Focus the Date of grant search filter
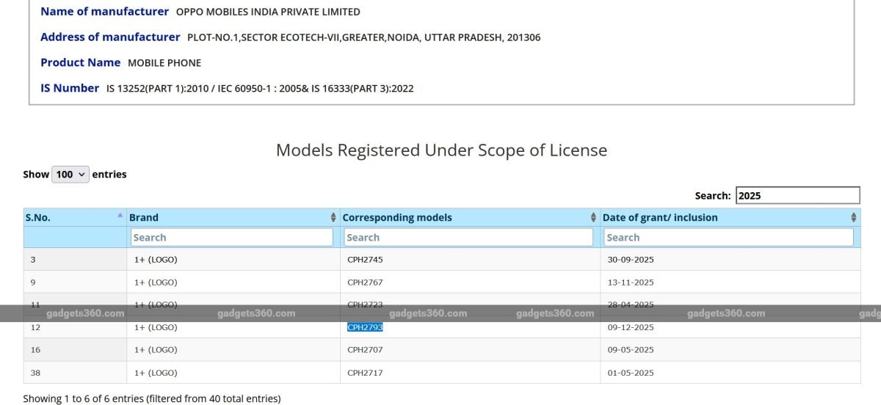 coord(728,238)
